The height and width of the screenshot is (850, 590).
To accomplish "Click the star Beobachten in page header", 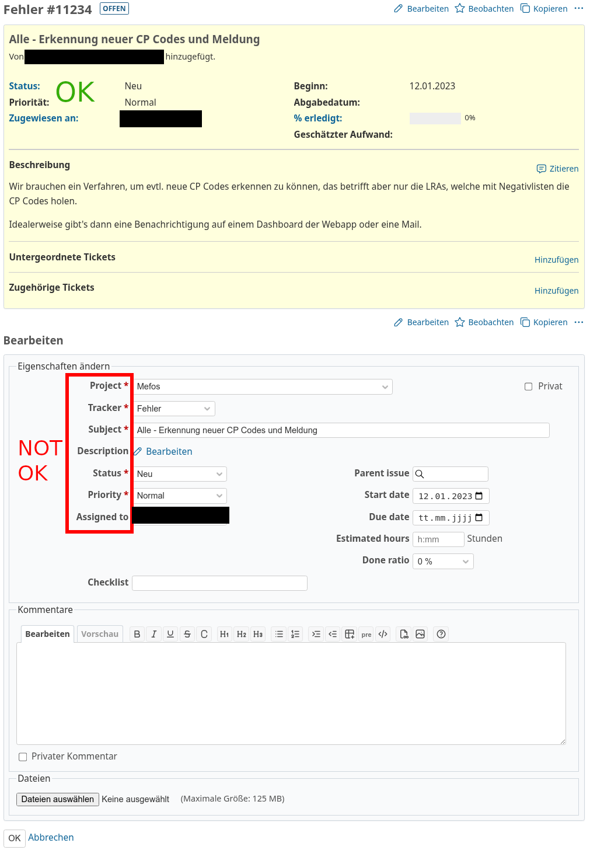I will 484,9.
